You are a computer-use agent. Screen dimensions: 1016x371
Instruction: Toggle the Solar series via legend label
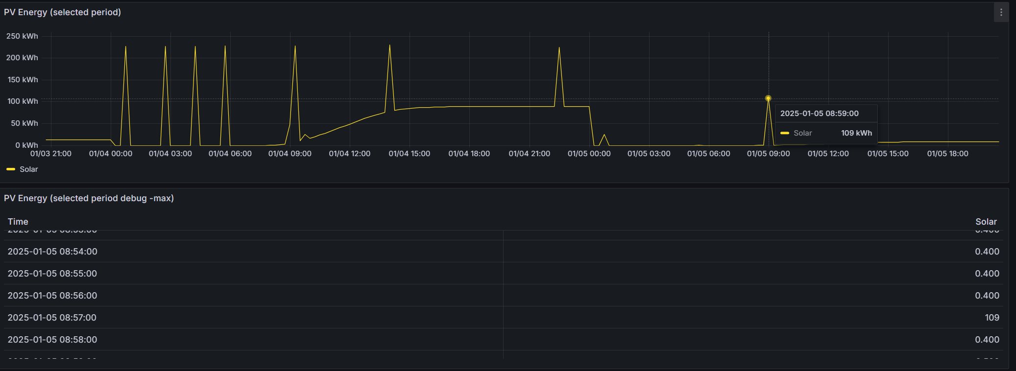point(28,169)
